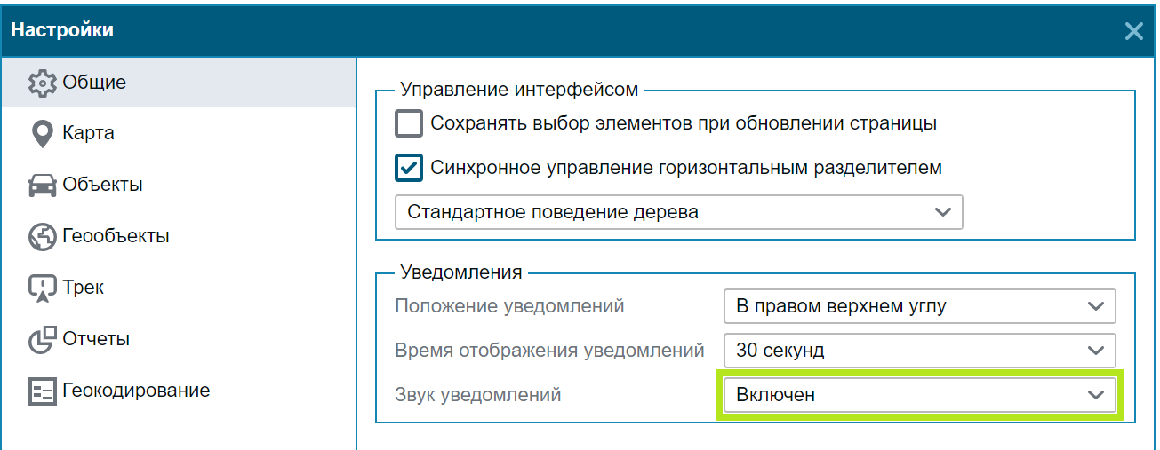Click the globe icon for Геообъекты
The image size is (1160, 450).
coord(43,237)
